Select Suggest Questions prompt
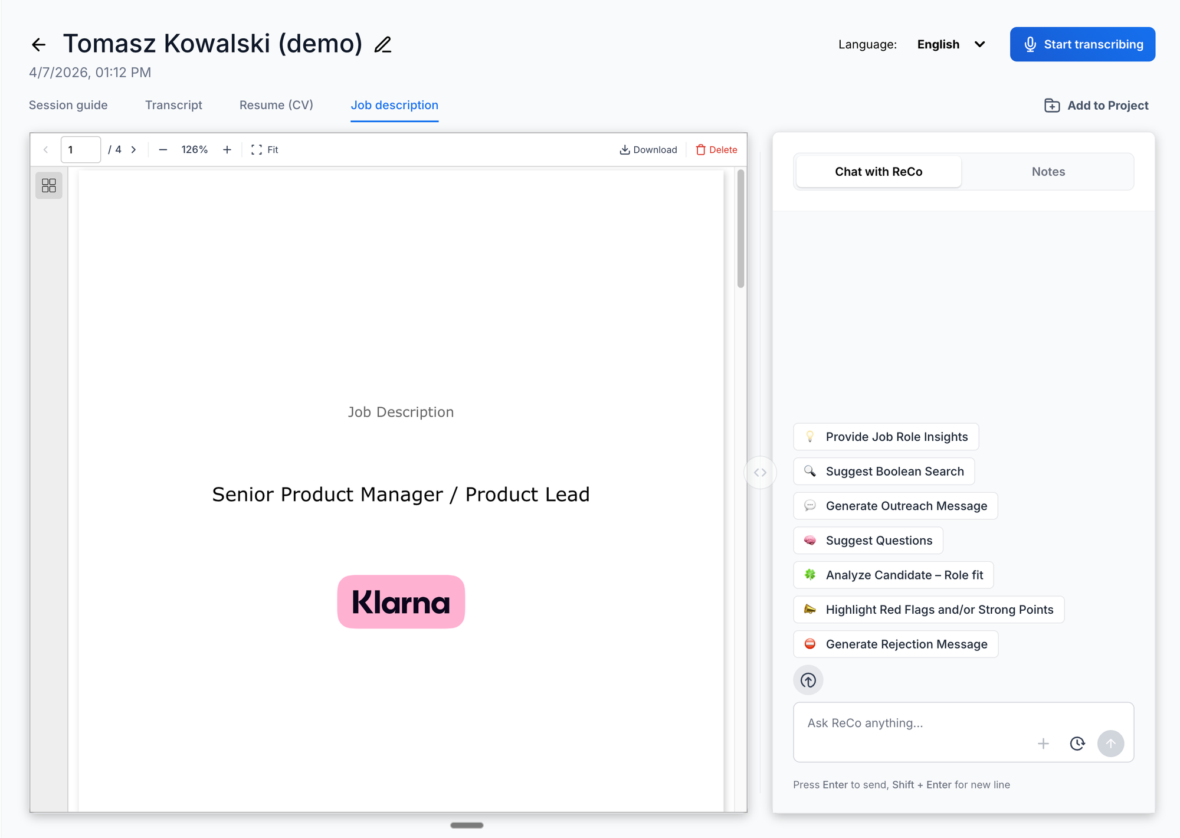The width and height of the screenshot is (1180, 838). [868, 541]
